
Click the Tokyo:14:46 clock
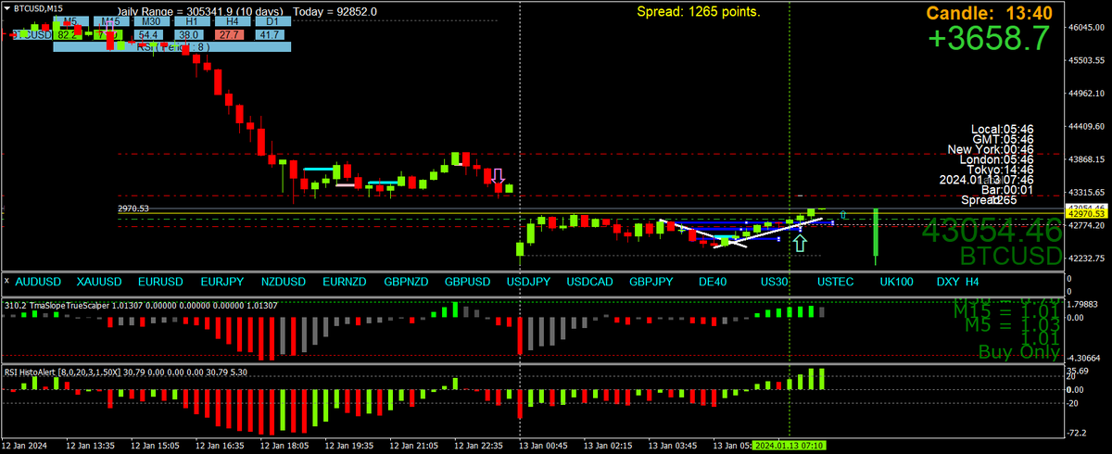1000,170
